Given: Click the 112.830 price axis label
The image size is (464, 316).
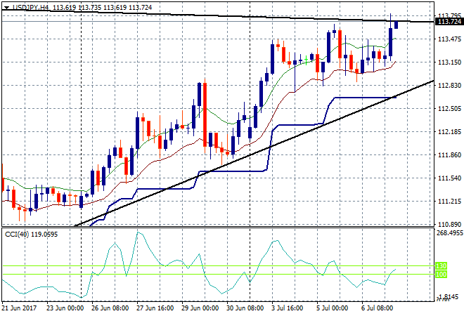Looking at the screenshot, I should [x=449, y=86].
